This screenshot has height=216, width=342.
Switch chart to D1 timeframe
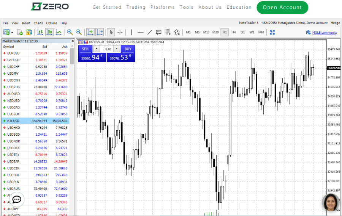pyautogui.click(x=243, y=33)
